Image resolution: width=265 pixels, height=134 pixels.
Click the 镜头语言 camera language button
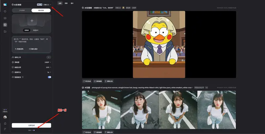pos(33,49)
